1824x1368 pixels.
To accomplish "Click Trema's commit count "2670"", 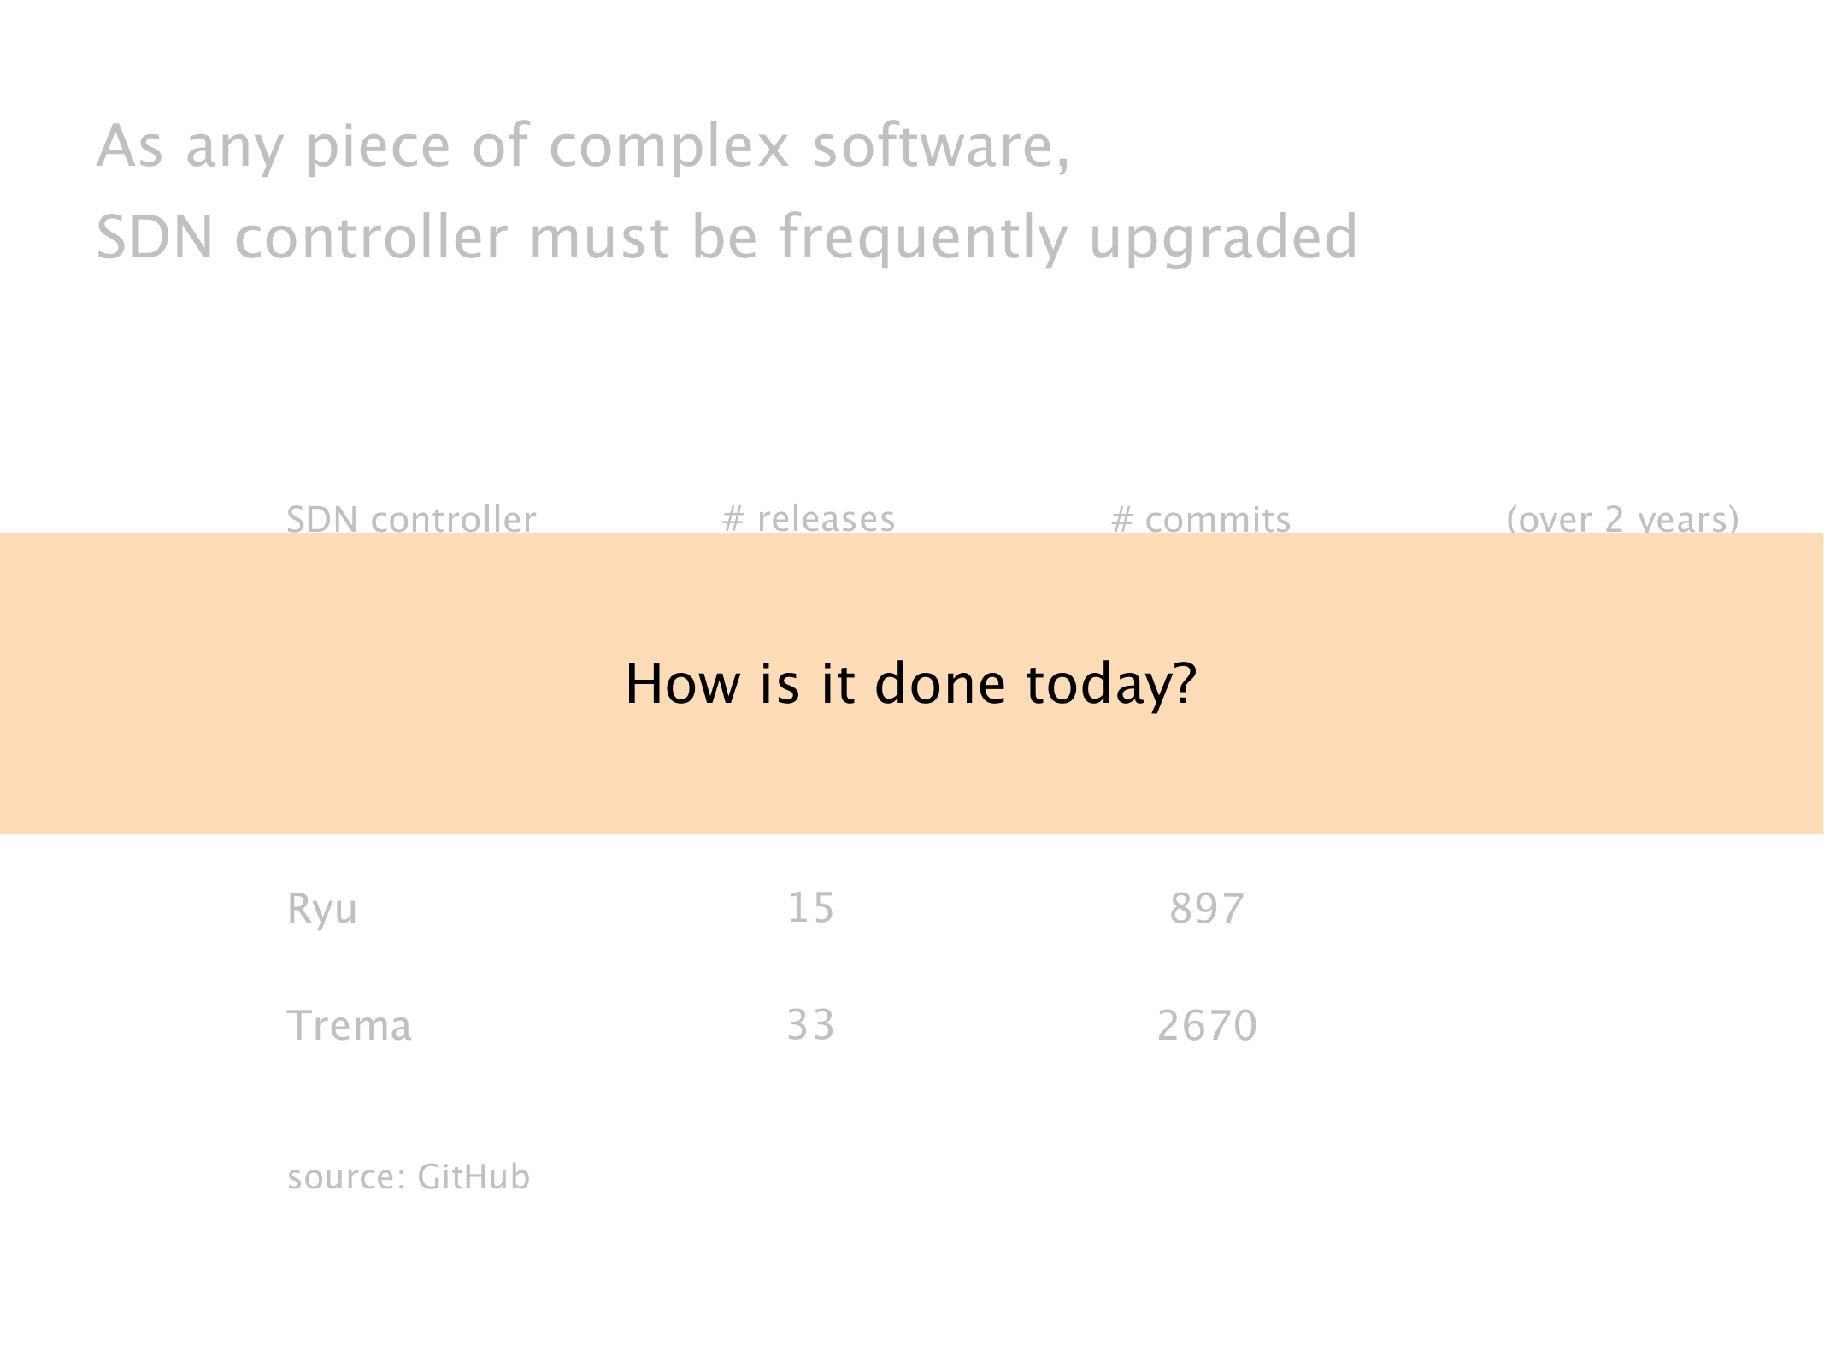I will click(x=1207, y=1025).
